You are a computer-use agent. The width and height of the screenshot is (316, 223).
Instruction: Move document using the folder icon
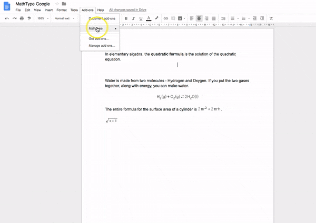click(64, 4)
